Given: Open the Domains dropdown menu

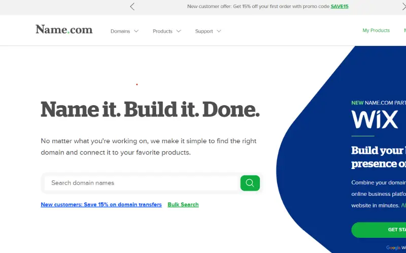Looking at the screenshot, I should [x=124, y=31].
